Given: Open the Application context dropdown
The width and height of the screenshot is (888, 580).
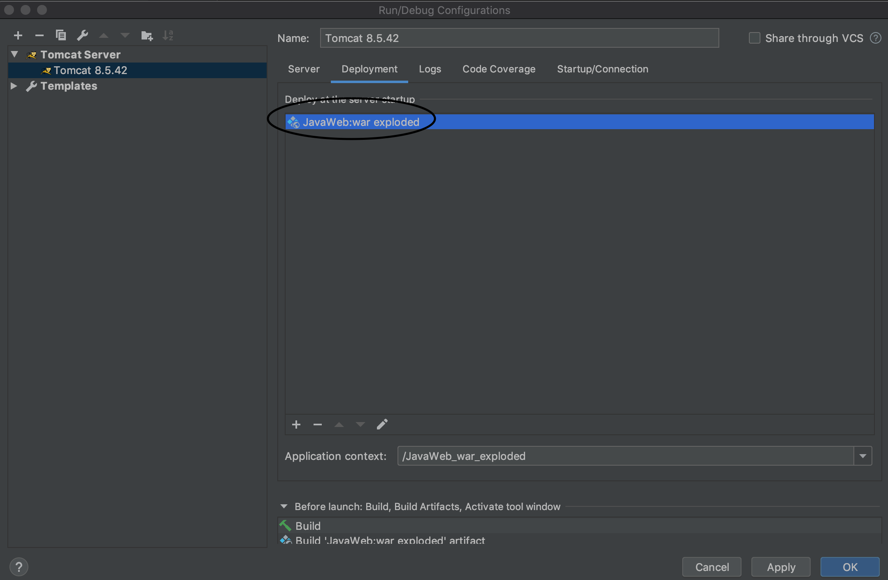Looking at the screenshot, I should point(863,456).
